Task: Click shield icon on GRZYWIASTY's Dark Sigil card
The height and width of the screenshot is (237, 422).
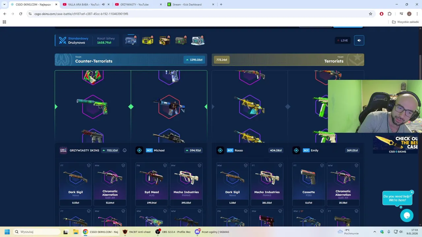Action: pyautogui.click(x=89, y=166)
